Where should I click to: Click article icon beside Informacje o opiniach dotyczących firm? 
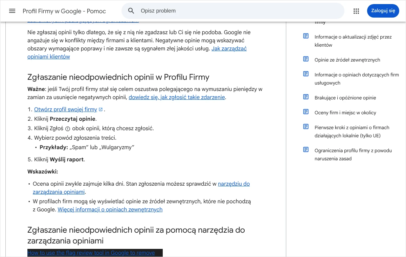pos(306,74)
